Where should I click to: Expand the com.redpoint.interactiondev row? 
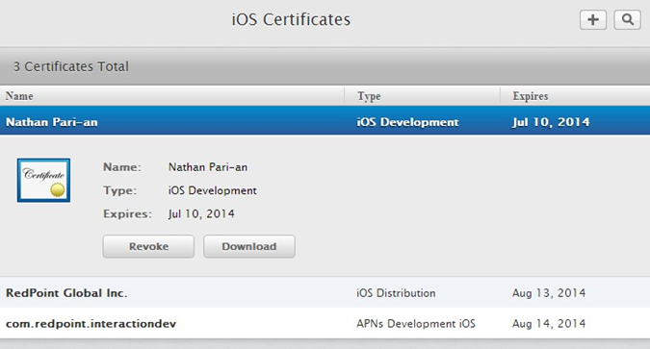[325, 323]
